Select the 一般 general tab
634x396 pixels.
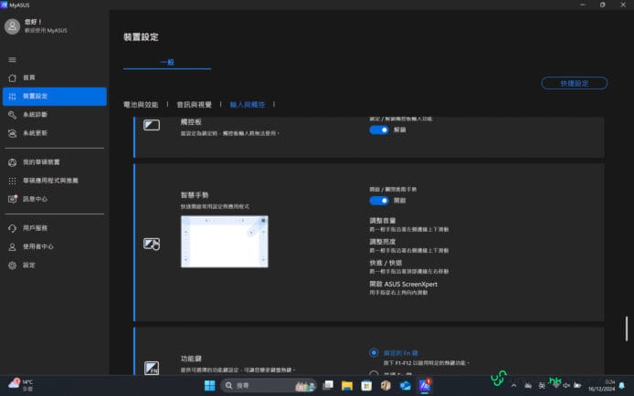click(x=166, y=62)
